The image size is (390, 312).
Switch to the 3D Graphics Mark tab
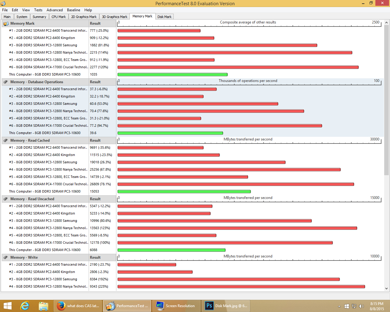click(115, 17)
